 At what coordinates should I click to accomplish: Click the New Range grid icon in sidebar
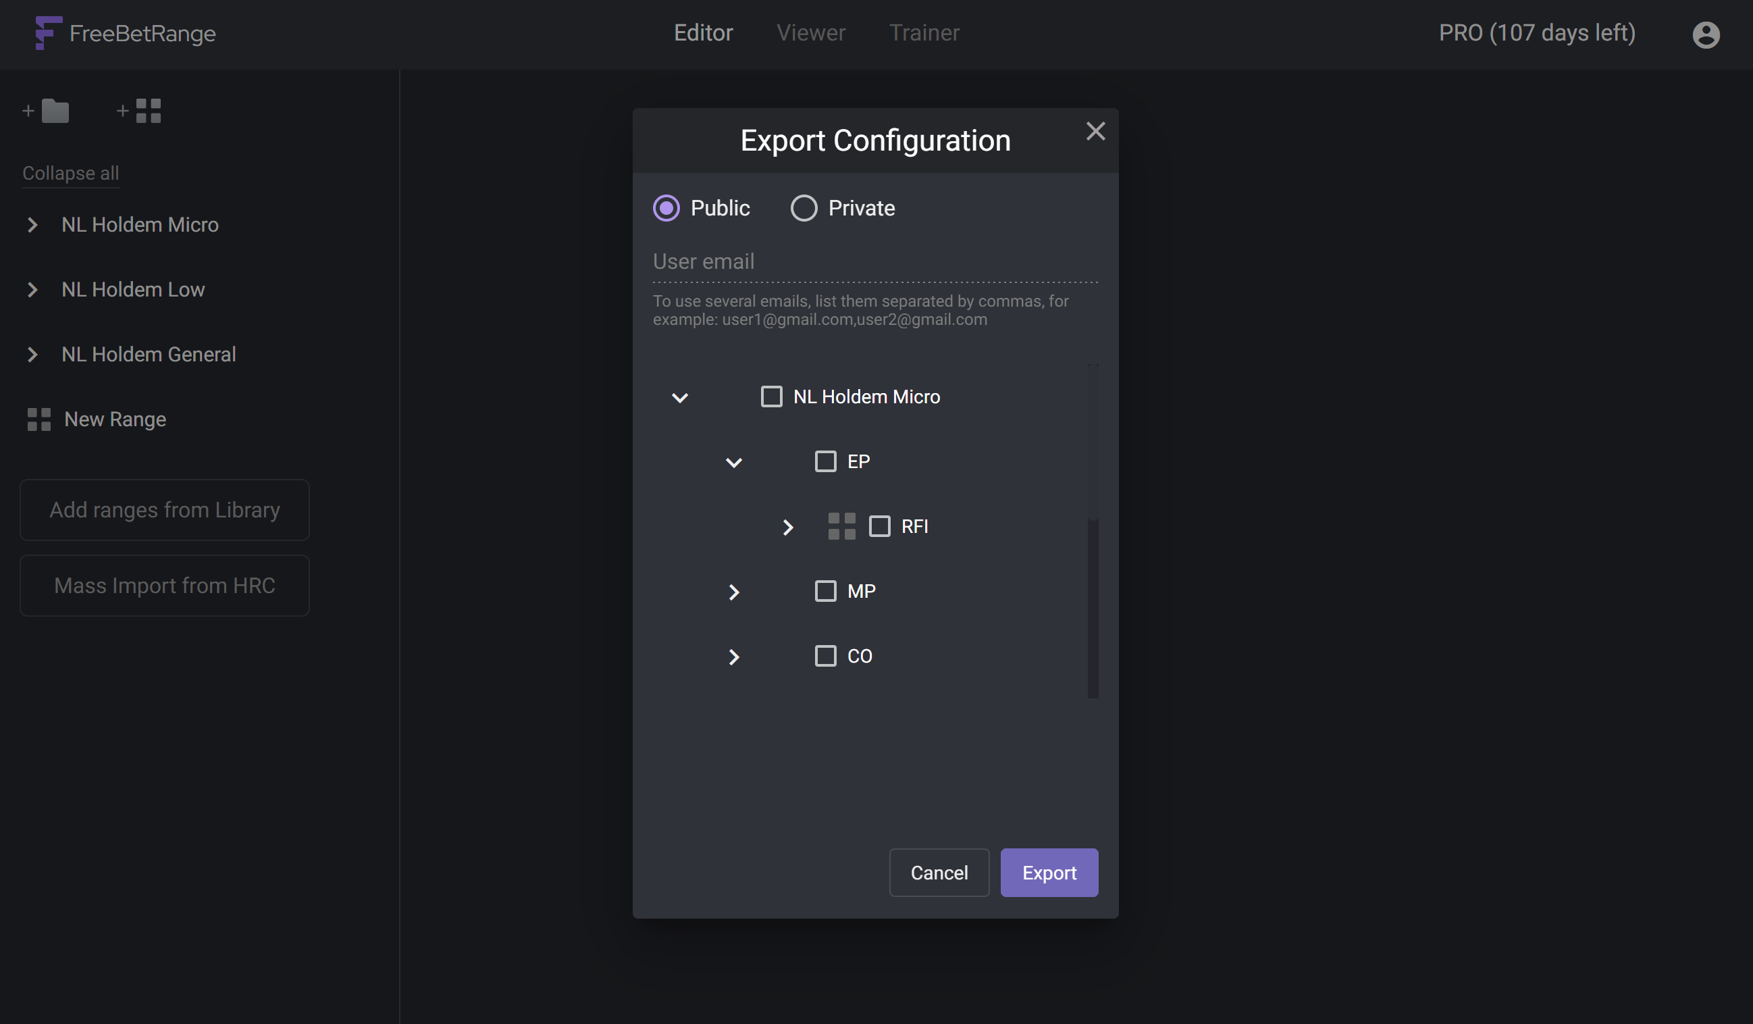click(39, 419)
